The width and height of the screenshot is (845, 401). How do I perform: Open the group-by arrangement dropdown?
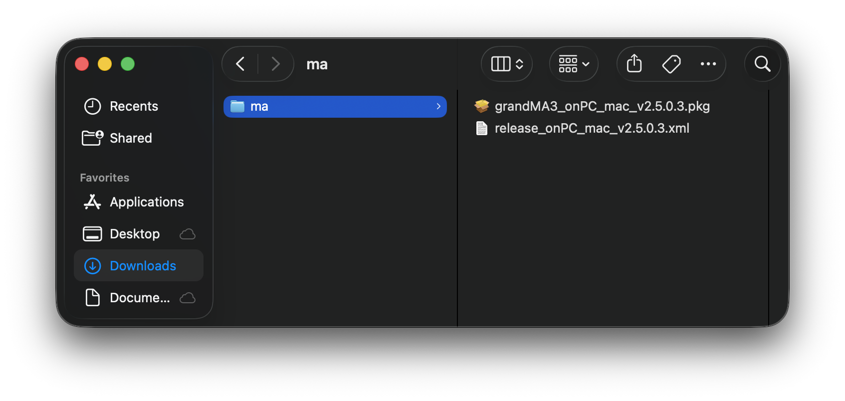click(x=574, y=64)
